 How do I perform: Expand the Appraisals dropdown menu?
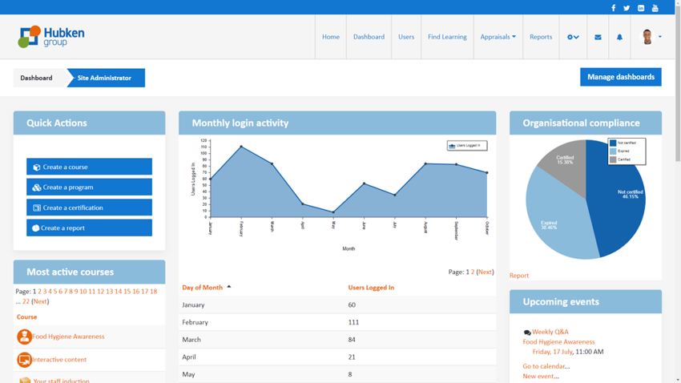498,37
